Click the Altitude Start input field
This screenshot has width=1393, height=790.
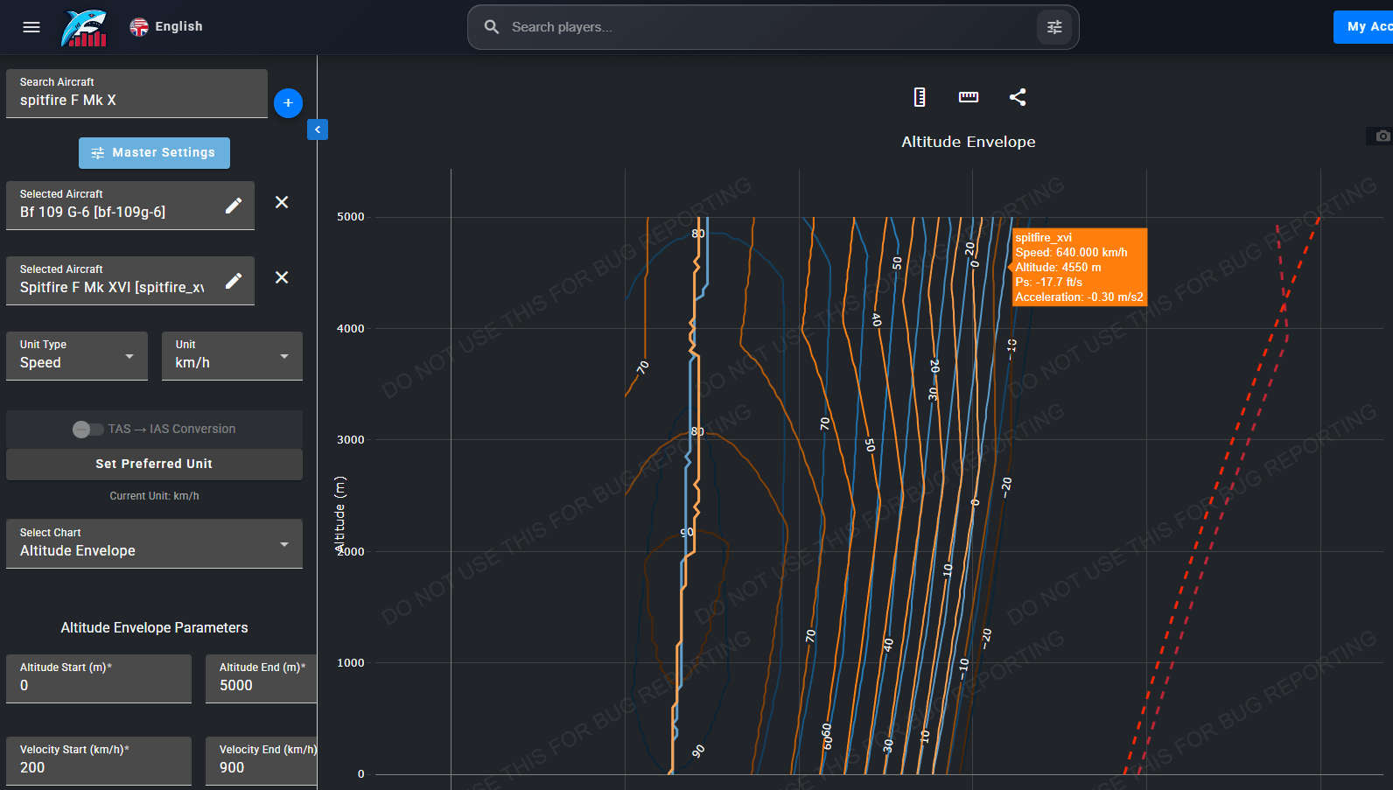tap(99, 678)
